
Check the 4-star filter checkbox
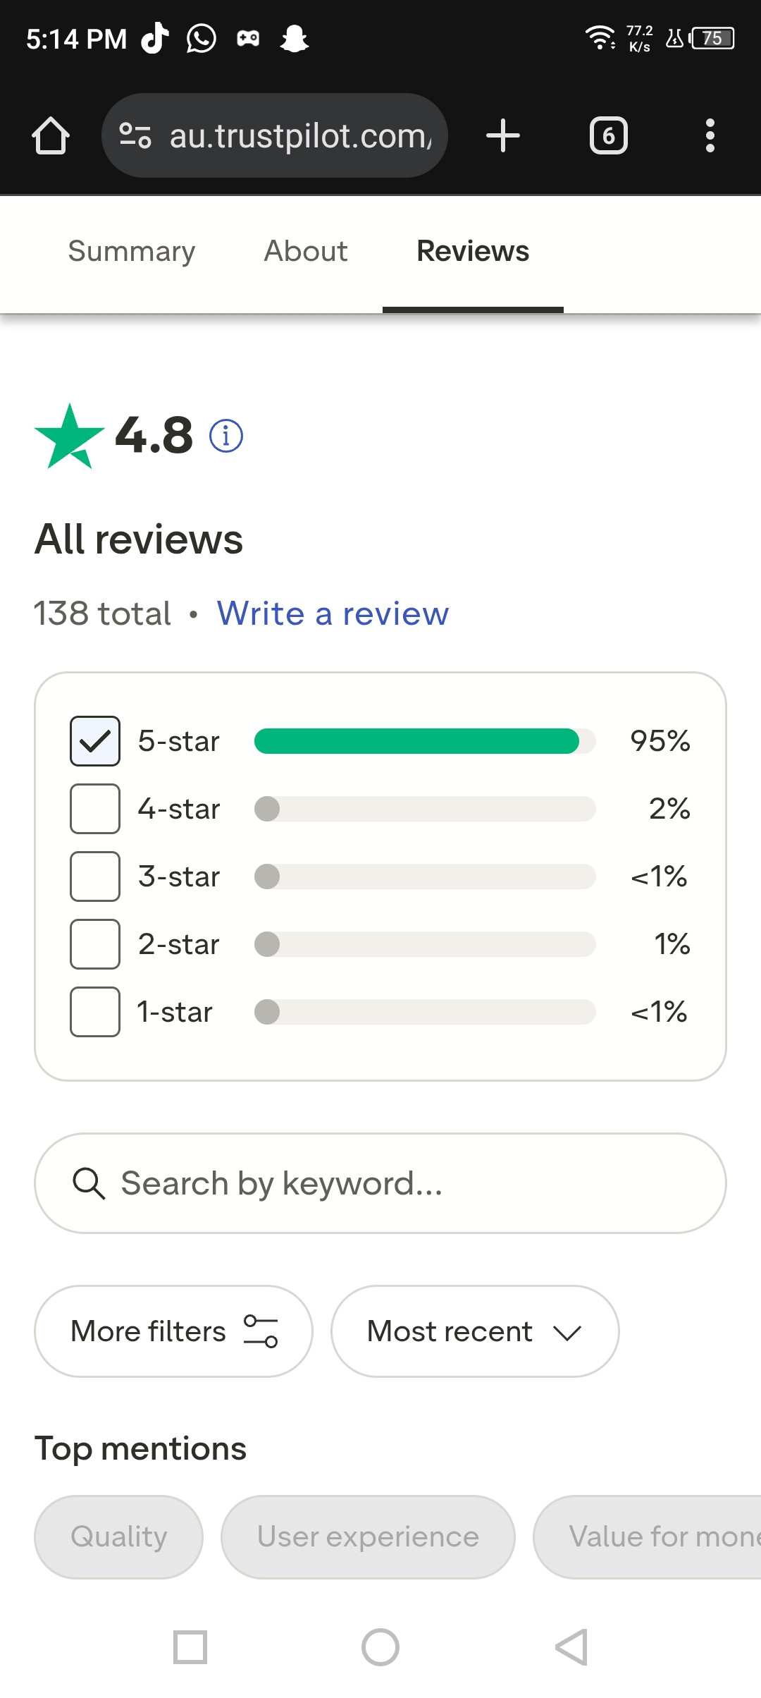click(x=95, y=809)
